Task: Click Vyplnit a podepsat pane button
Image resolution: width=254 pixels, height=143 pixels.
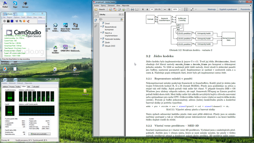Action: pyautogui.click(x=228, y=10)
